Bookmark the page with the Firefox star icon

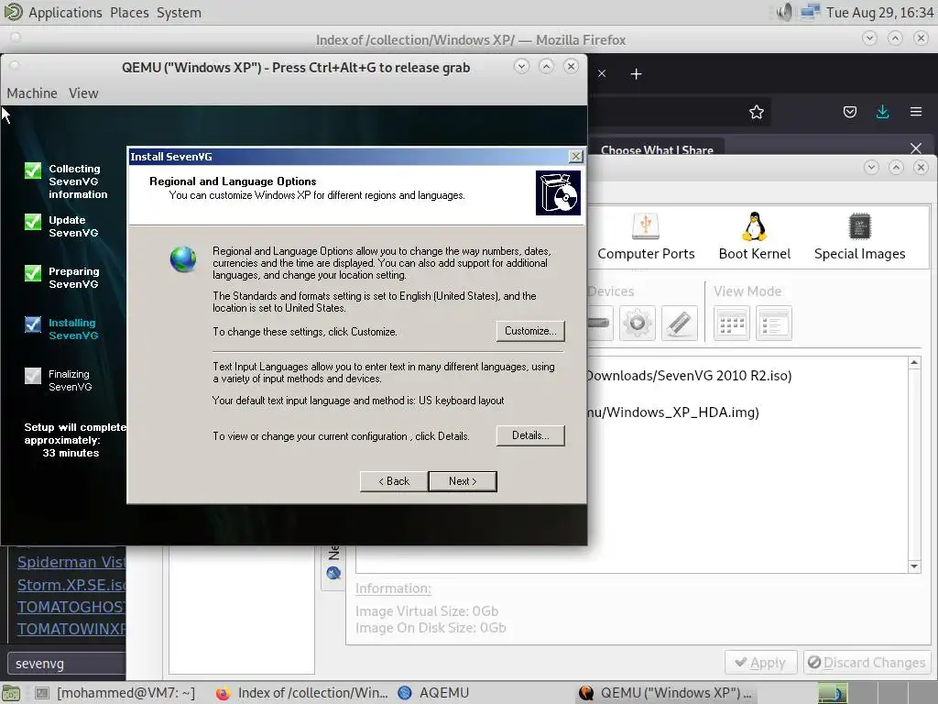[756, 112]
